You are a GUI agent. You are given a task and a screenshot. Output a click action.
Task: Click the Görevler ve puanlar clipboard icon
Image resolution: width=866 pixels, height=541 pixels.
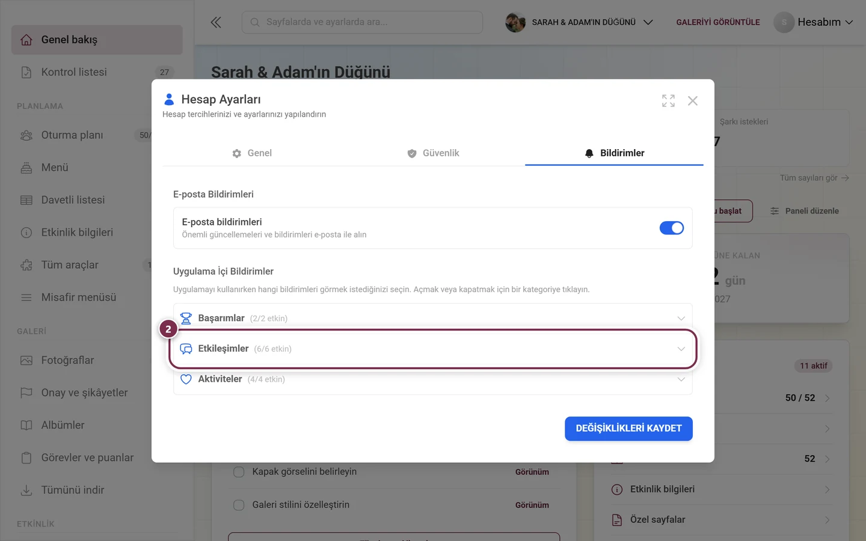[x=26, y=458]
